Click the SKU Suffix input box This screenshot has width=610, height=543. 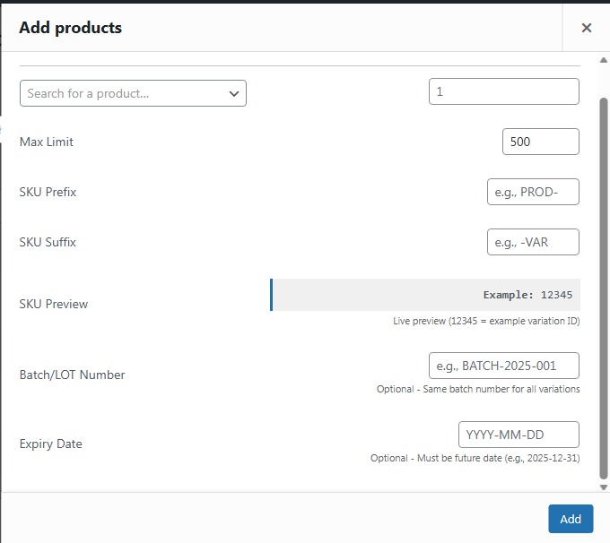coord(533,242)
